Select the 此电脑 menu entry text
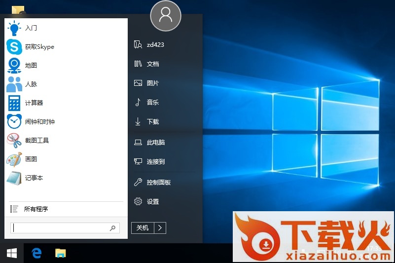The image size is (395, 263). 156,143
